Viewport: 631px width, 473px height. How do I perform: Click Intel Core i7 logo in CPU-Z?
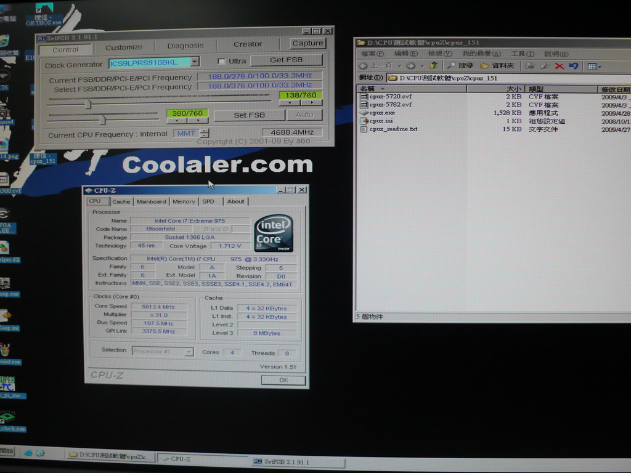point(274,233)
